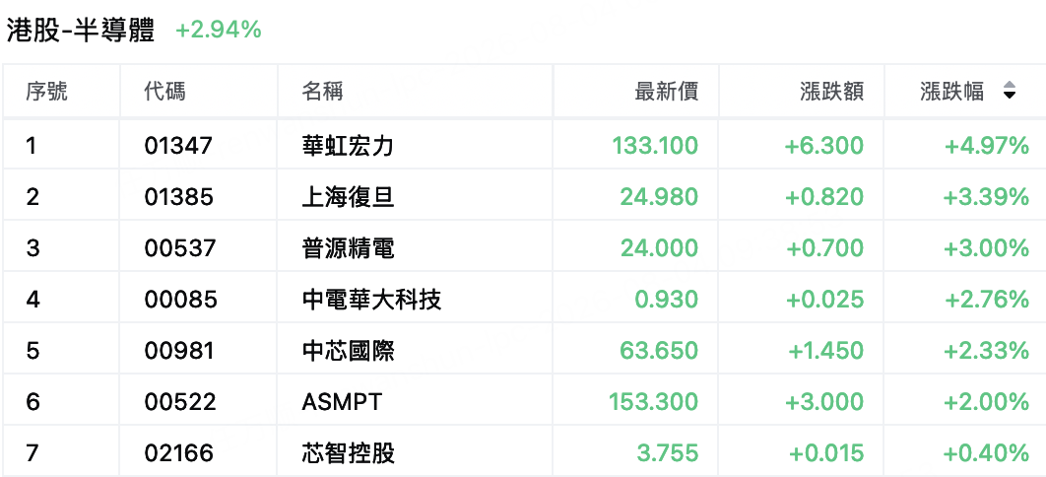
Task: Click the 序號 column header
Action: tap(46, 92)
